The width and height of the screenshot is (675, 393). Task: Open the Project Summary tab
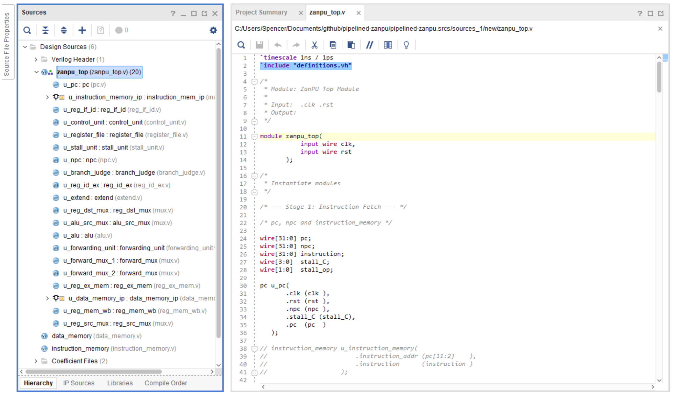click(261, 13)
